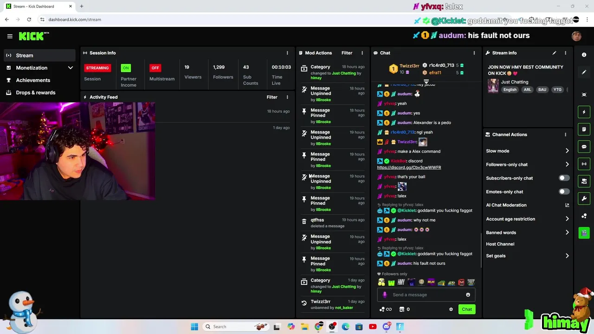594x334 pixels.
Task: Open the discord.gg invite link in chat
Action: 409,167
